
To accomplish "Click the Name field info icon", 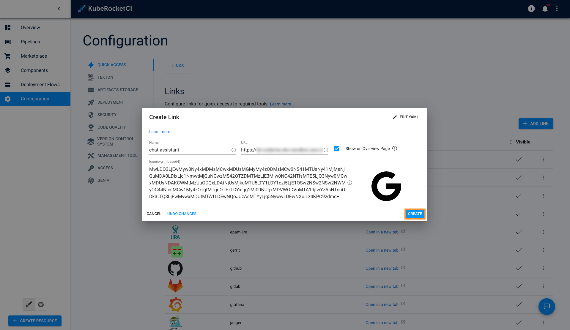I will [234, 150].
